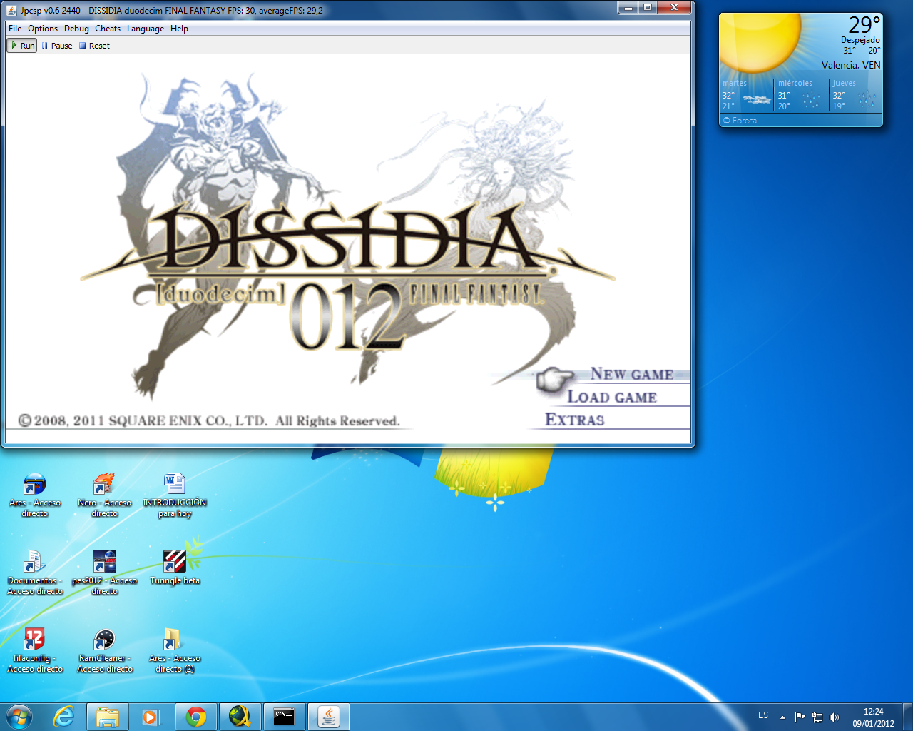Launch Google Chrome from the taskbar
This screenshot has height=731, width=913.
196,717
